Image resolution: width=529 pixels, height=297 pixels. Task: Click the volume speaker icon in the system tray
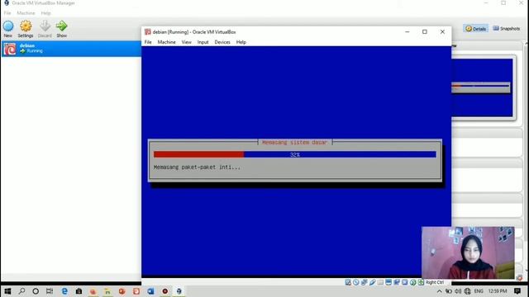coord(458,291)
